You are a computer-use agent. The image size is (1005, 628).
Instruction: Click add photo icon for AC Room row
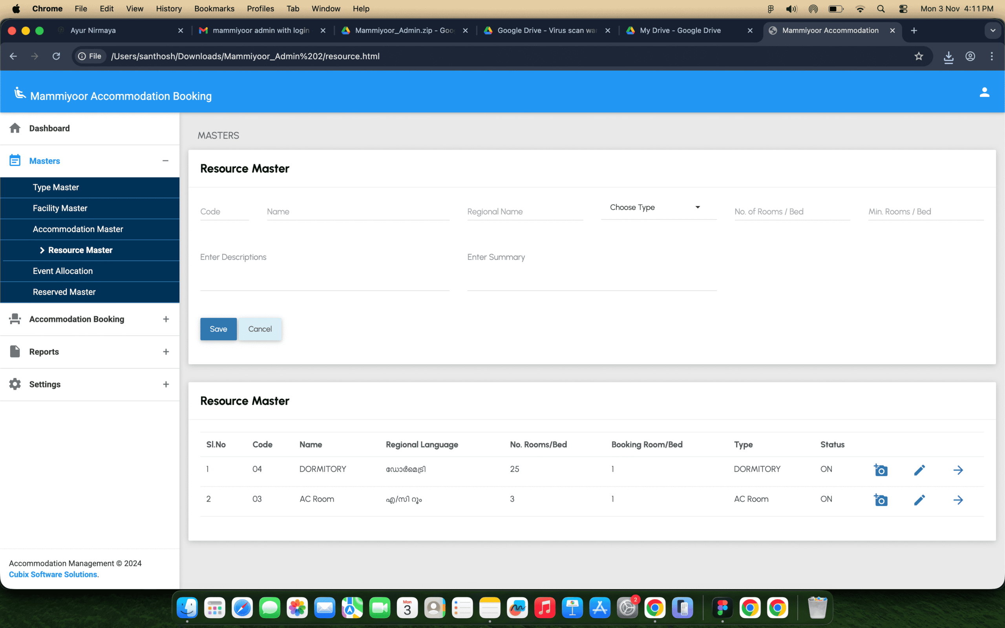click(881, 500)
